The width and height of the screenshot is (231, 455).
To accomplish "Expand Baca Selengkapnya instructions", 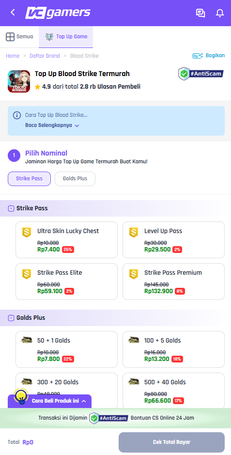I will pos(52,126).
